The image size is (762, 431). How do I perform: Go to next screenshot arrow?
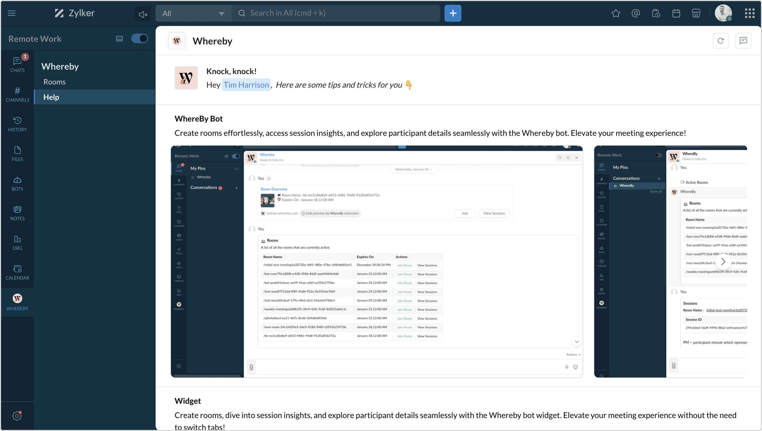pyautogui.click(x=723, y=261)
